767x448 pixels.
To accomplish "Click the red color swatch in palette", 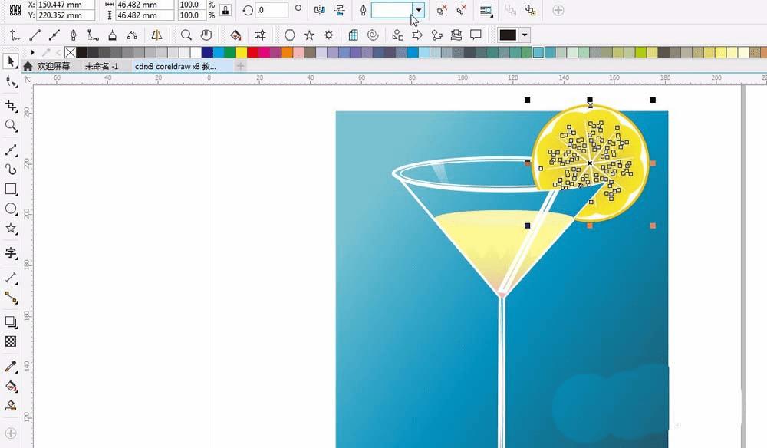I will [253, 52].
